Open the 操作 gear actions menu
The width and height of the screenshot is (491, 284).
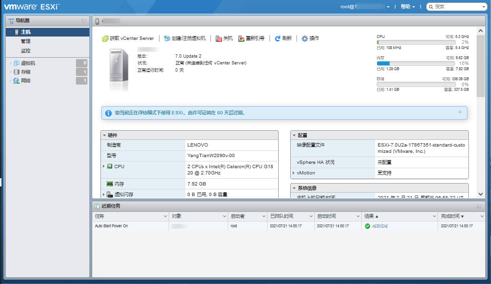click(x=310, y=38)
